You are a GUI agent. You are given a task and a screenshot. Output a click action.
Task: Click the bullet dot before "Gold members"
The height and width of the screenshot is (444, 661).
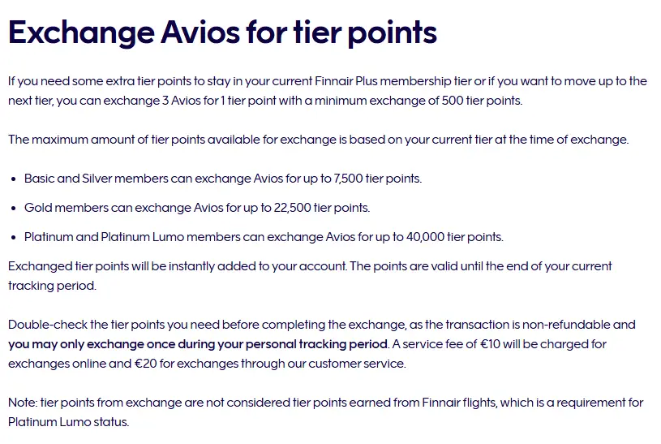tap(14, 208)
